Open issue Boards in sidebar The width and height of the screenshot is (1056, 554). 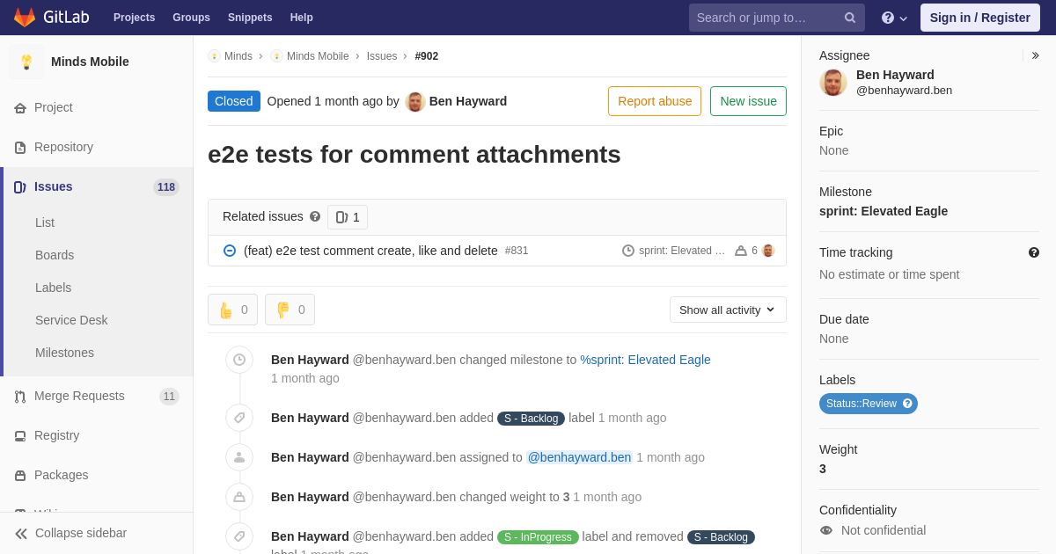tap(55, 255)
